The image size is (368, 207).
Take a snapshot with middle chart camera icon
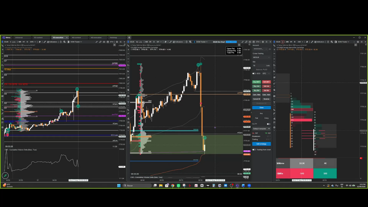[x=250, y=42]
